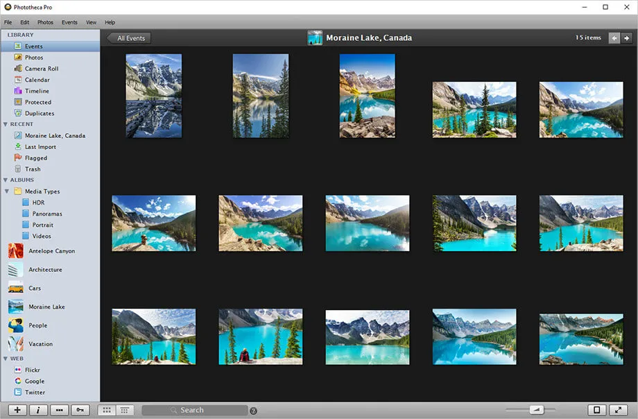
Task: Click the key icon to protect photos
Action: (x=80, y=410)
